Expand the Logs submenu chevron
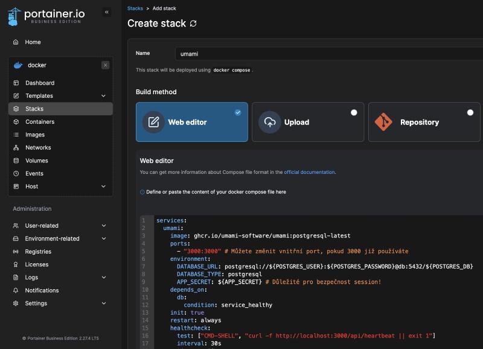Image resolution: width=483 pixels, height=349 pixels. pyautogui.click(x=104, y=278)
